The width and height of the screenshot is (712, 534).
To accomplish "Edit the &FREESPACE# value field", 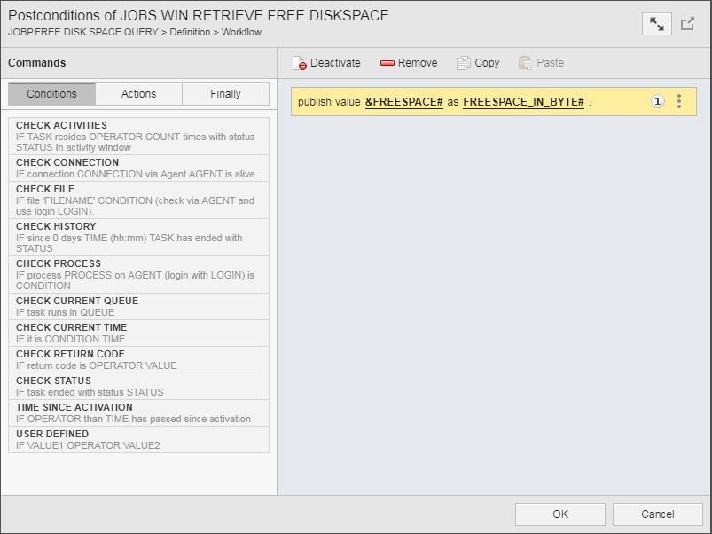I will pos(403,102).
